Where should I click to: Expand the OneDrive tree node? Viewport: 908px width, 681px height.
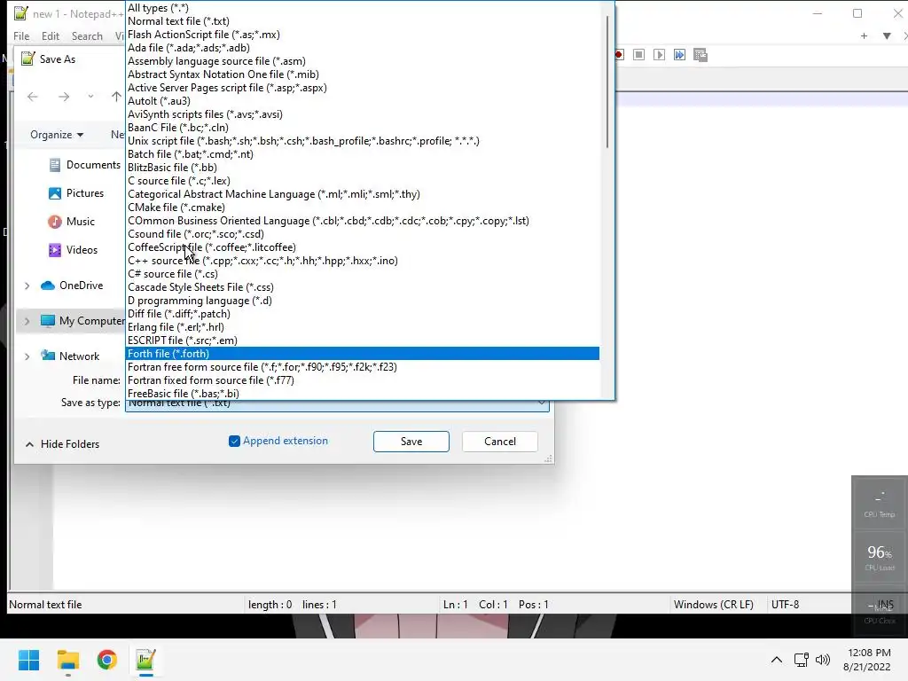pyautogui.click(x=27, y=286)
